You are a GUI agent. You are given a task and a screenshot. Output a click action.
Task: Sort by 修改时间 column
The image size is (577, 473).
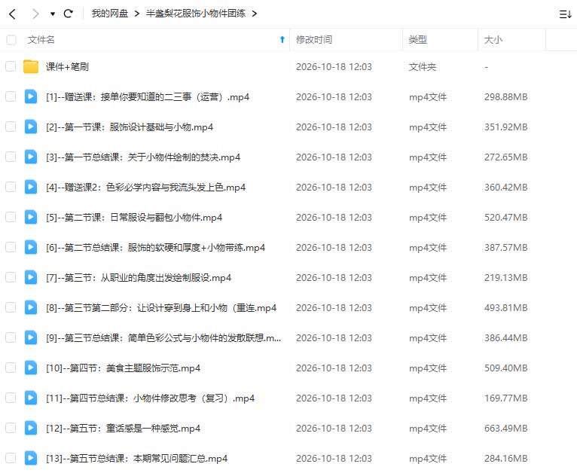(314, 40)
